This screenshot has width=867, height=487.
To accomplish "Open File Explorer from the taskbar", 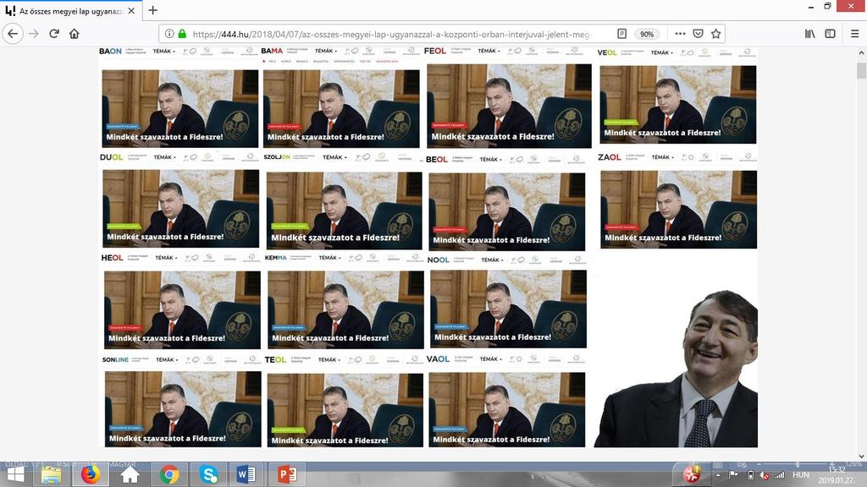I will coord(51,474).
